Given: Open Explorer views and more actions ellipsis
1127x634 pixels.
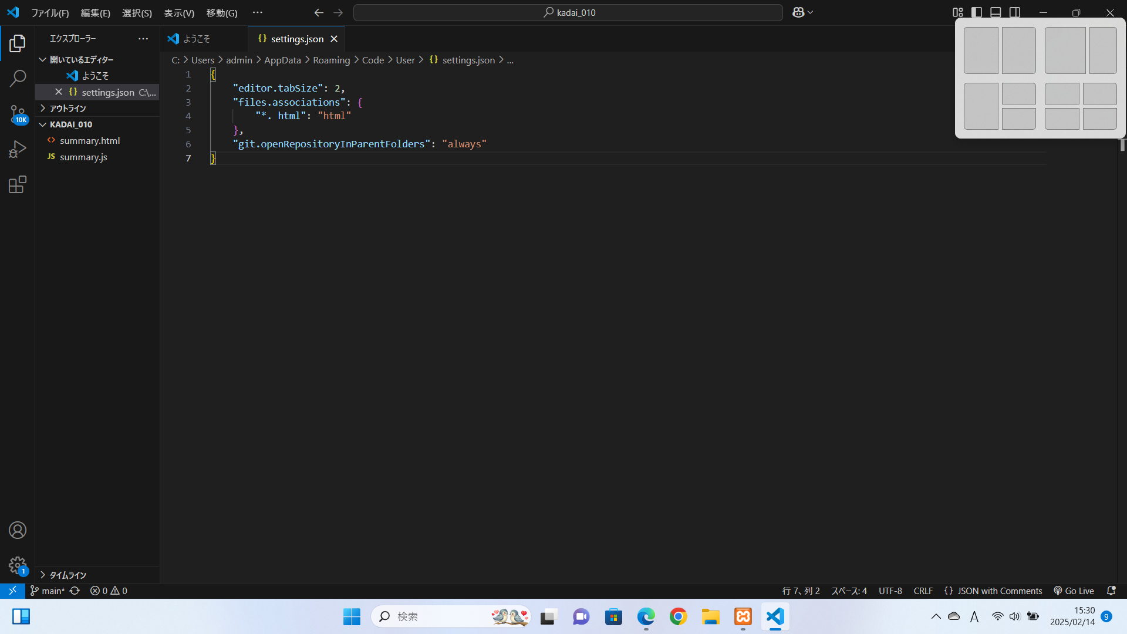Looking at the screenshot, I should [143, 39].
